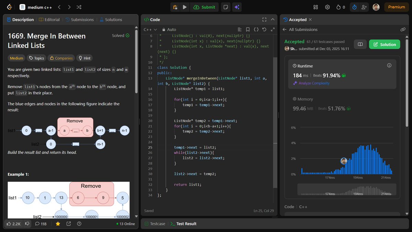Go back to All Submissions
Screen dimensions: 412x232
pyautogui.click(x=300, y=30)
